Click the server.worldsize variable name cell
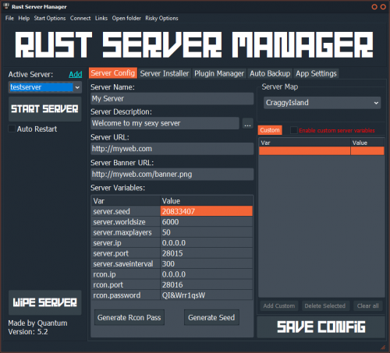390x353 pixels. coord(126,222)
